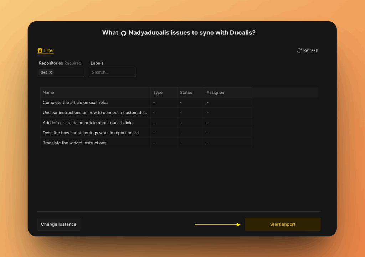Viewport: 365px width, 257px height.
Task: Click the Change Instance button
Action: point(58,224)
